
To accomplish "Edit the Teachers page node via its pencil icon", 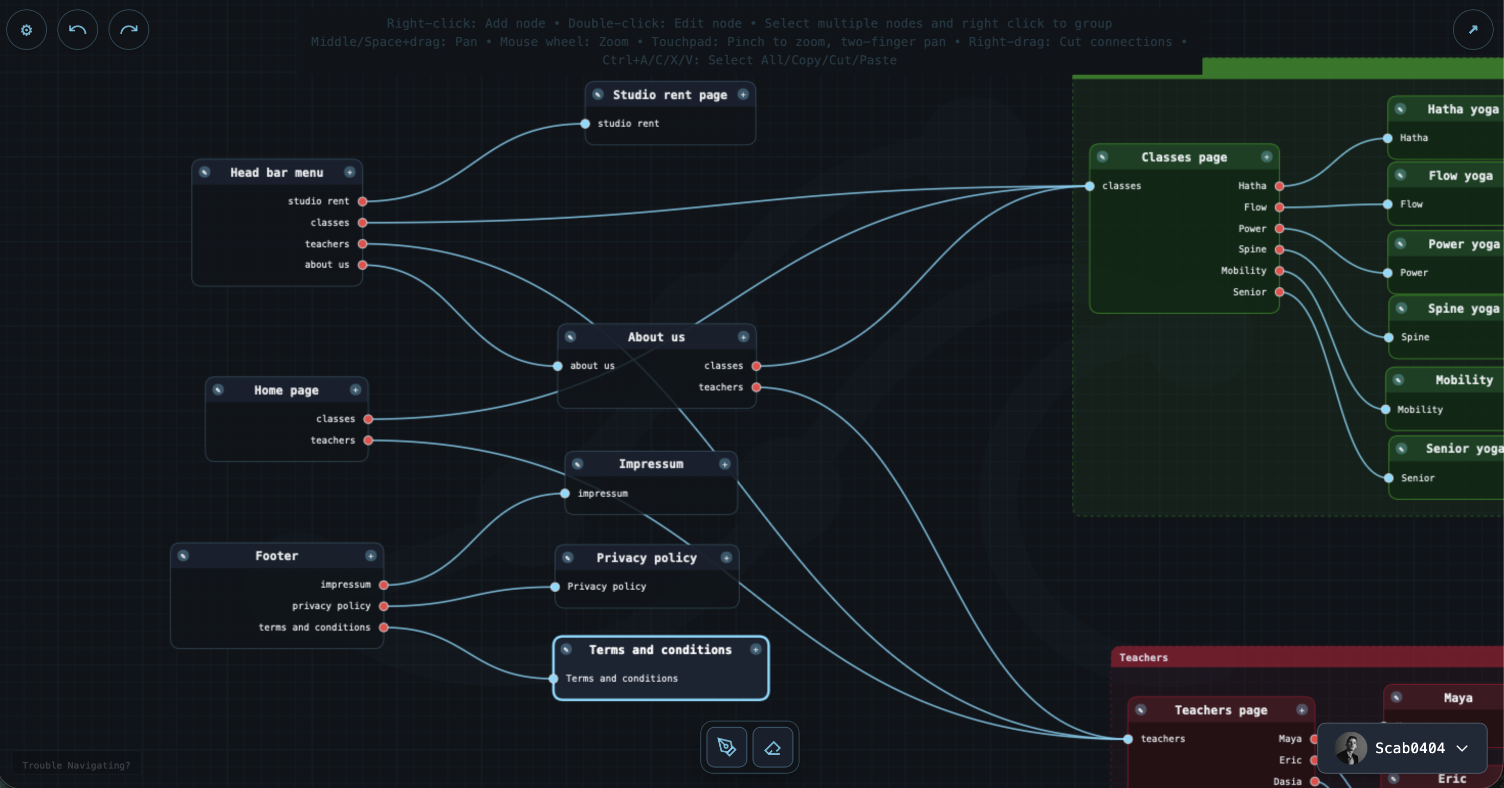I will 1141,710.
